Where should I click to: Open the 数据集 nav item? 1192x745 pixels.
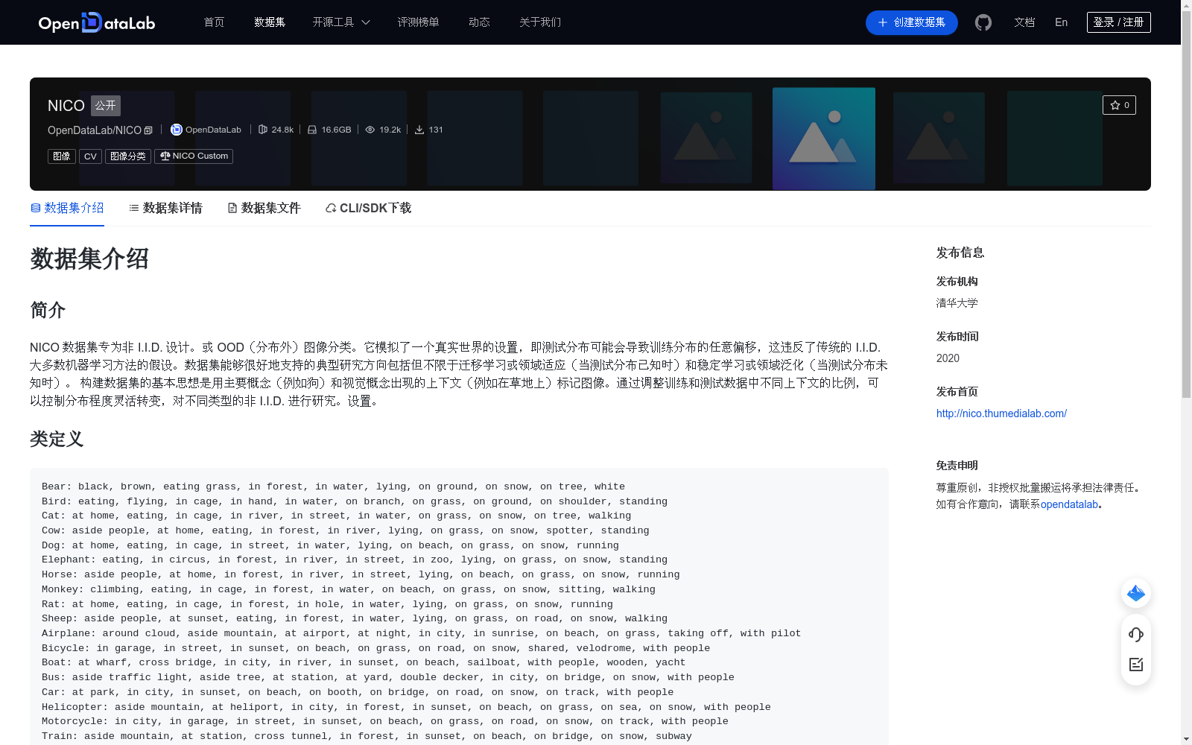[x=270, y=22]
